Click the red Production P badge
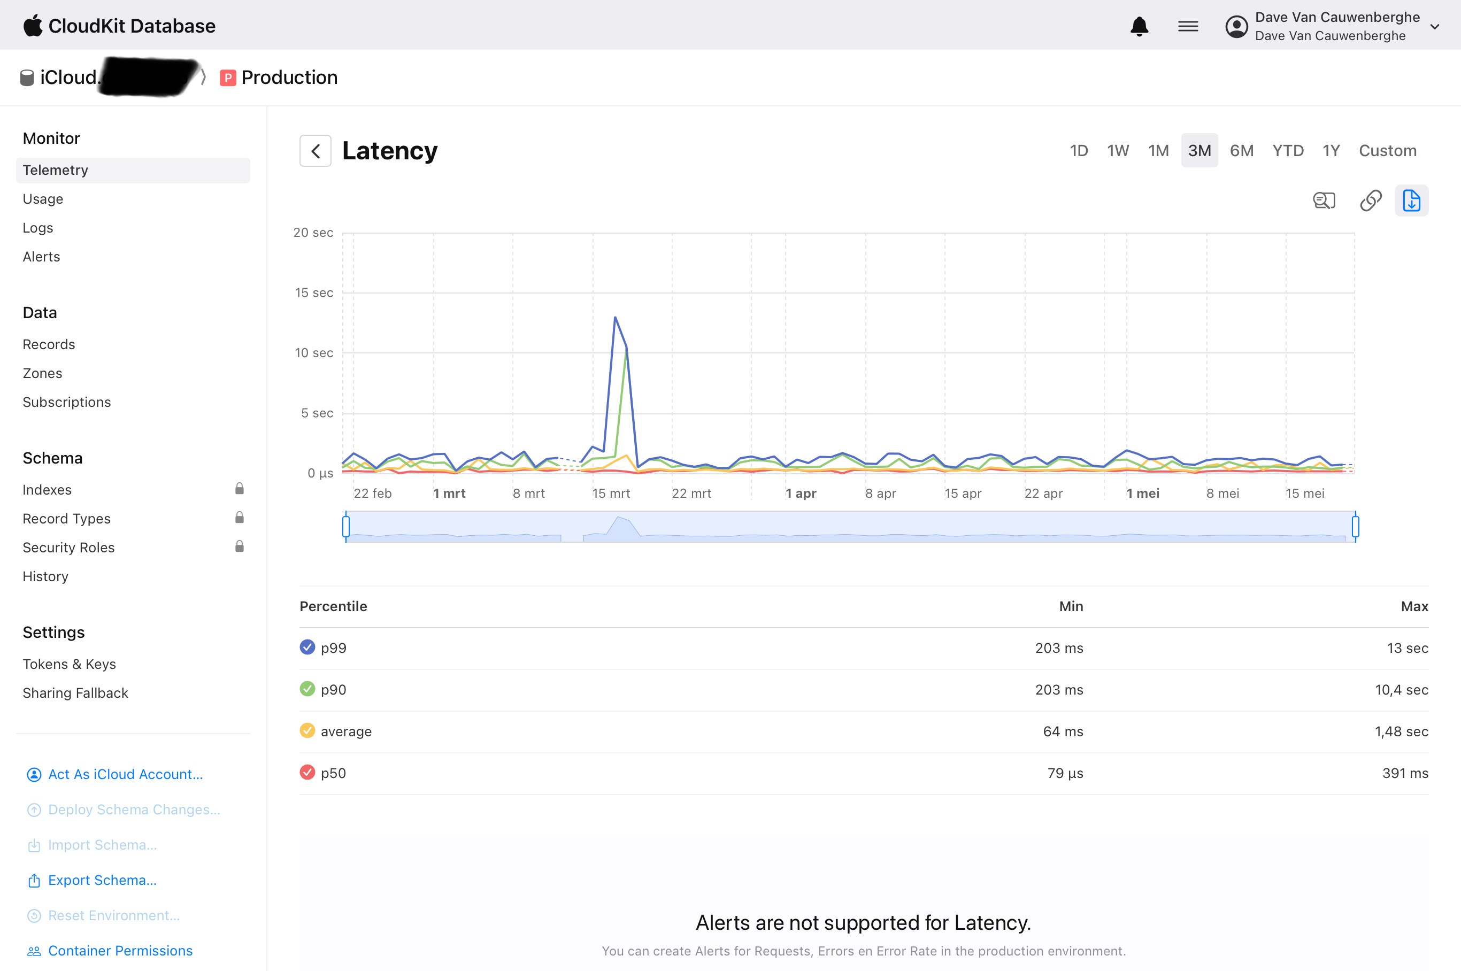The width and height of the screenshot is (1461, 971). (x=228, y=78)
